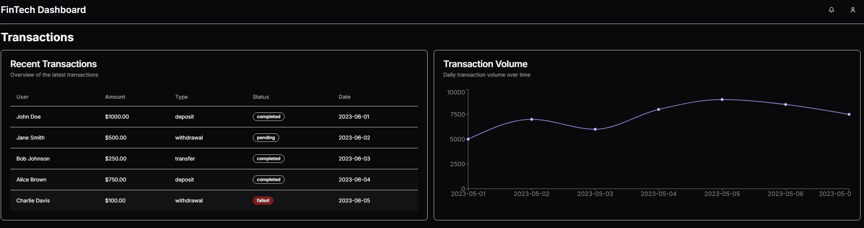864x228 pixels.
Task: Click the Type column header
Action: point(181,97)
